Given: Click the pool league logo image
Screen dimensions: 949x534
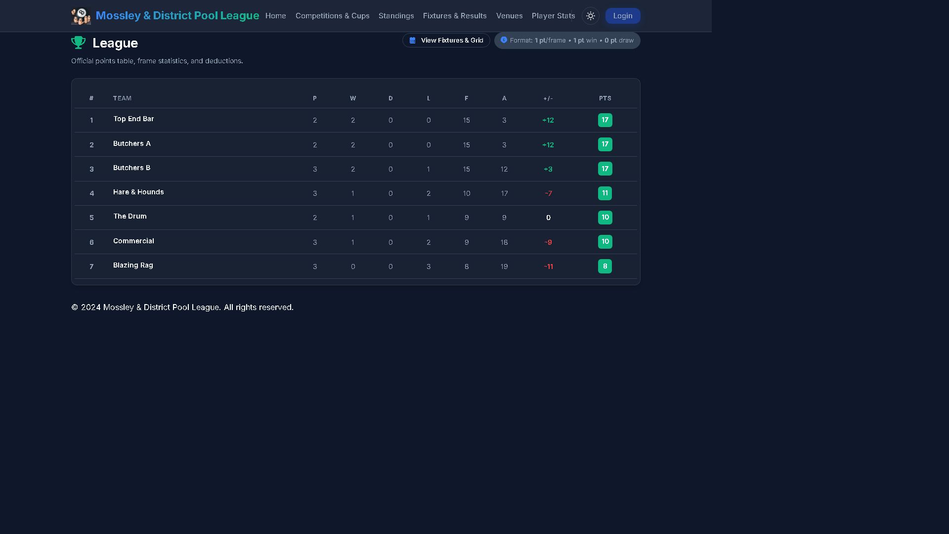Looking at the screenshot, I should [81, 16].
